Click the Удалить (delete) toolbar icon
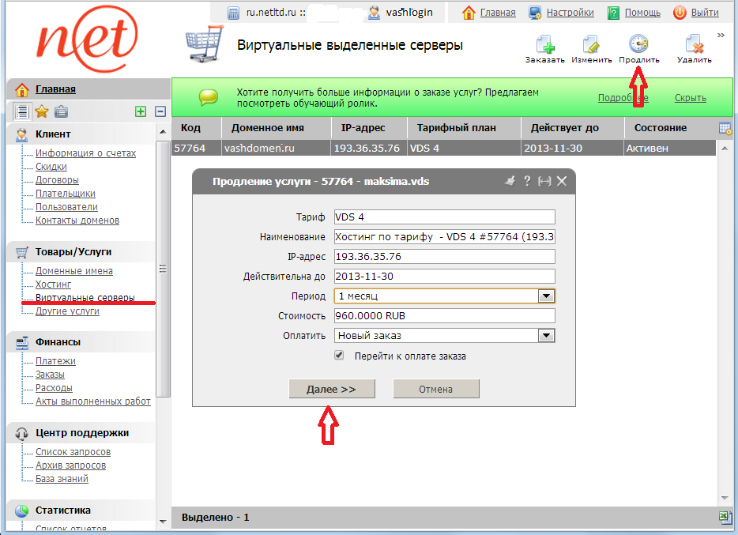The width and height of the screenshot is (738, 535). click(694, 46)
